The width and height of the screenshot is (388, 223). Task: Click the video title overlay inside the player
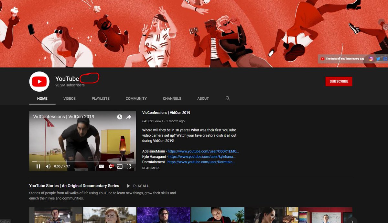pyautogui.click(x=64, y=117)
